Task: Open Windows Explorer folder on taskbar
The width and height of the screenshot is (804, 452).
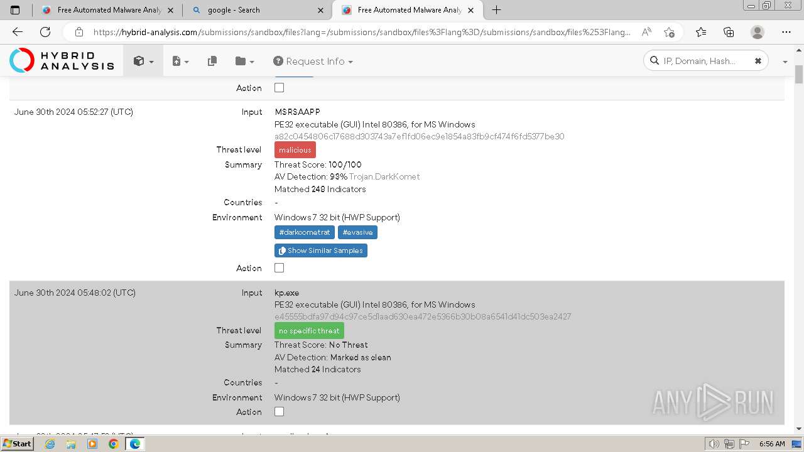Action: point(71,444)
